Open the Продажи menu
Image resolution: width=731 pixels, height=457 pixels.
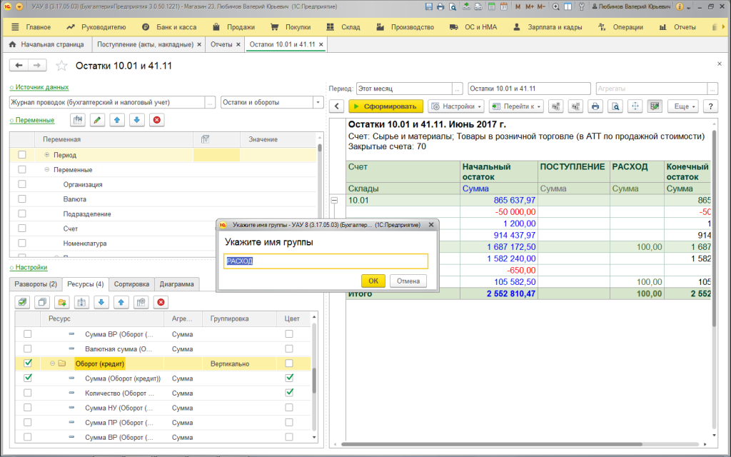[233, 27]
